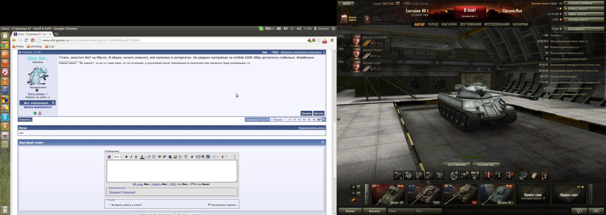606x215 pixels.
Task: Open text color picker dropdown arrow
Action: pyautogui.click(x=146, y=157)
